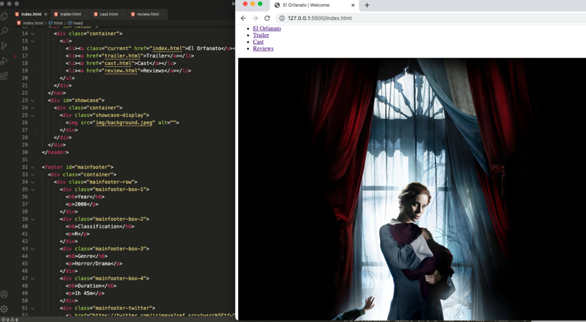Collapse the mainfooter-row fold at line 34
Viewport: 586px width, 322px height.
(33, 182)
